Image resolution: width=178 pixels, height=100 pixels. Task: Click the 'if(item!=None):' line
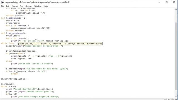(16, 54)
